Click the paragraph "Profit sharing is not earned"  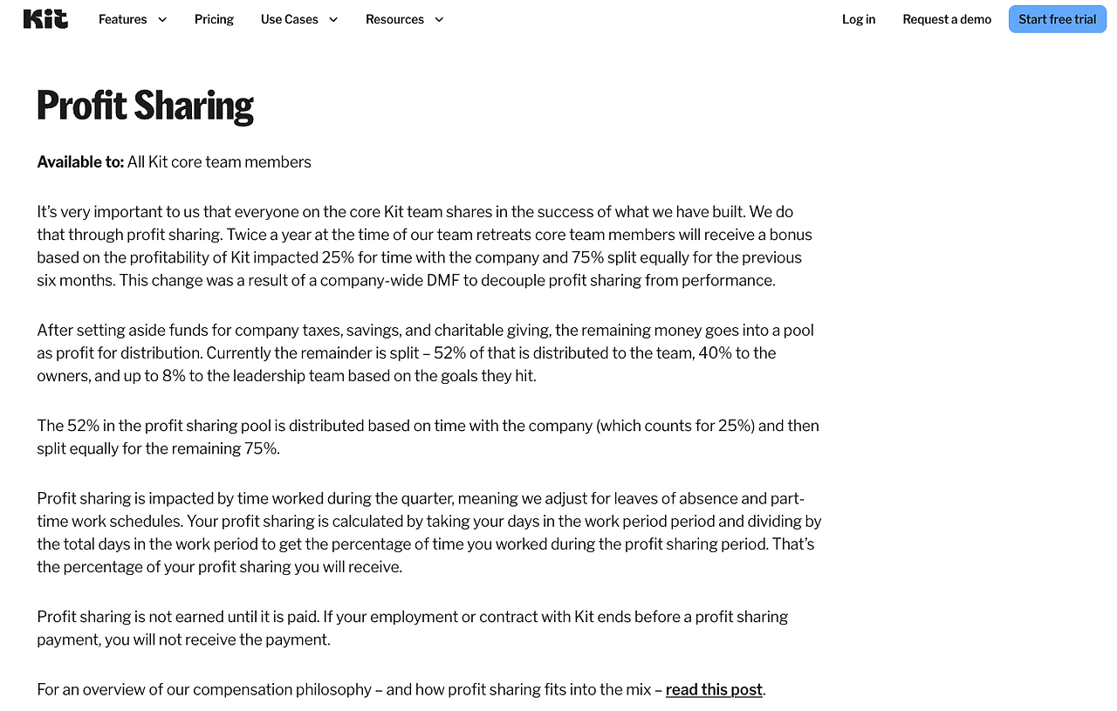[x=412, y=628]
